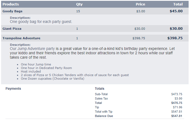190x120 pixels.
Task: Click the 'One Dozen cupcakes' bullet item
Action: 53,79
